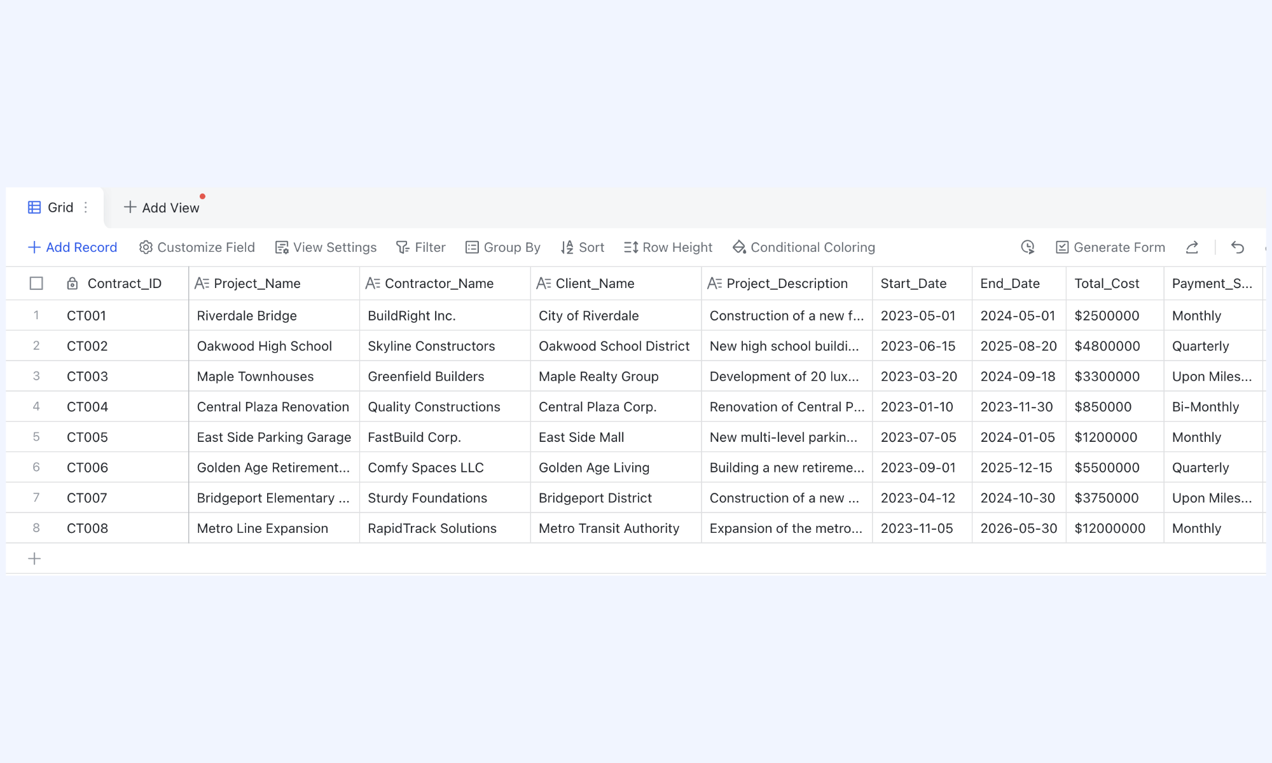
Task: Click the Filter funnel icon
Action: pos(403,247)
